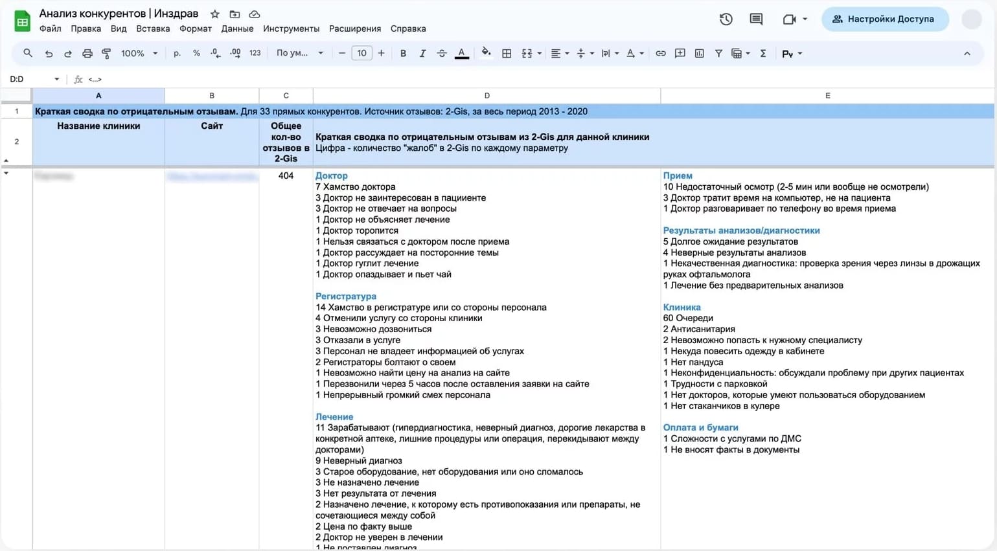Open the text color picker
The image size is (997, 551).
click(x=462, y=54)
